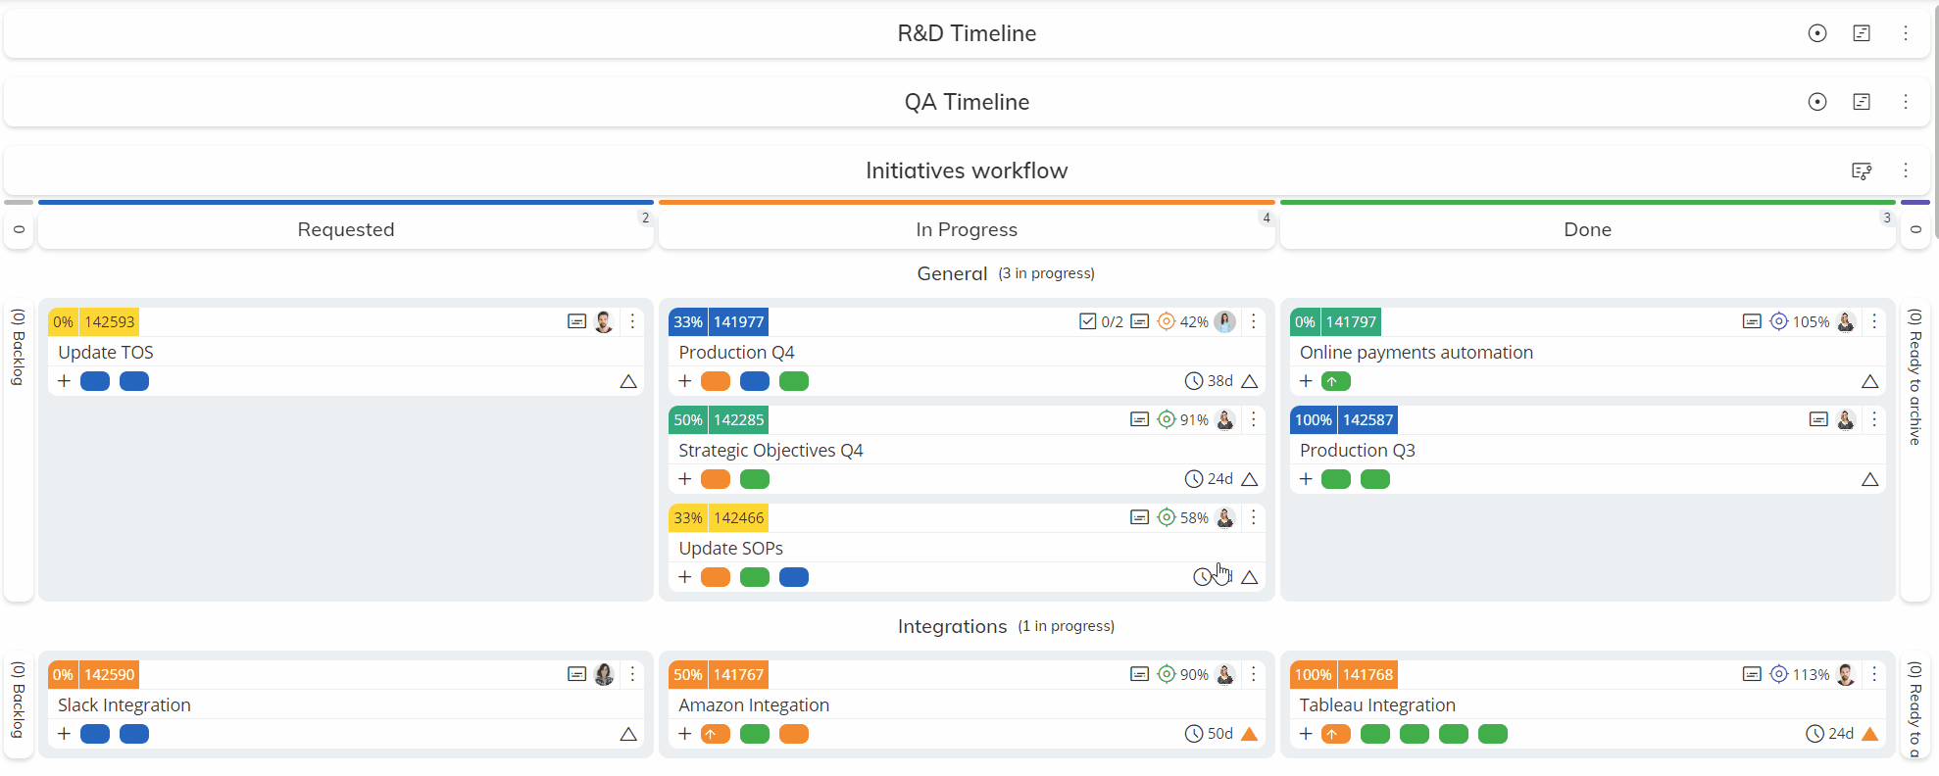Open the Slack Integration description icon
The image size is (1939, 776).
click(x=577, y=674)
